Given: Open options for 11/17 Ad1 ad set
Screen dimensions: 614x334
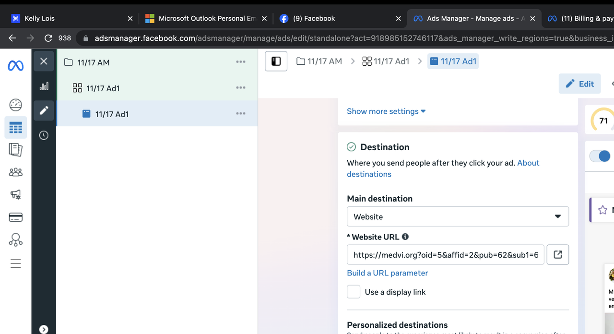Looking at the screenshot, I should point(241,88).
